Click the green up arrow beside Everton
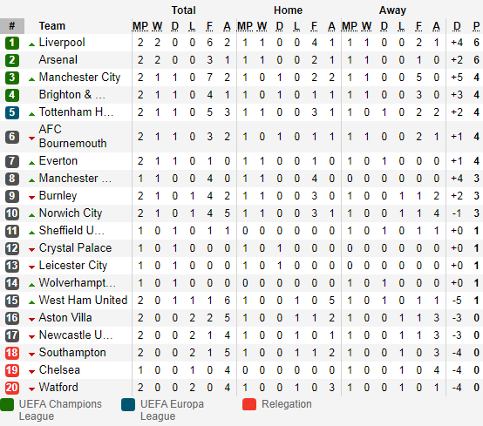Image resolution: width=483 pixels, height=426 pixels. coord(31,163)
